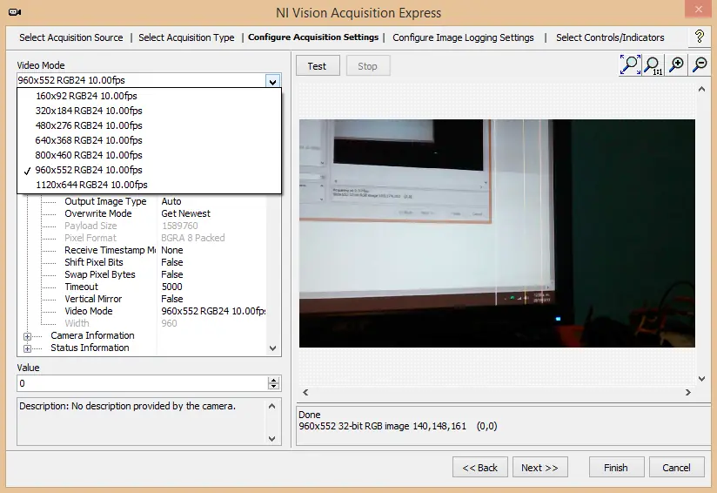Select the Video Mode attribute in tree

[88, 311]
